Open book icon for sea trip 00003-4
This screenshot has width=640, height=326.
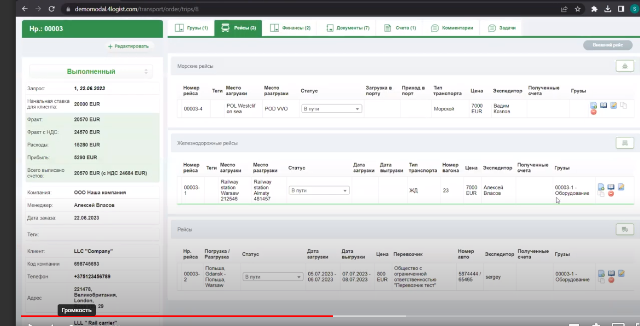point(604,105)
